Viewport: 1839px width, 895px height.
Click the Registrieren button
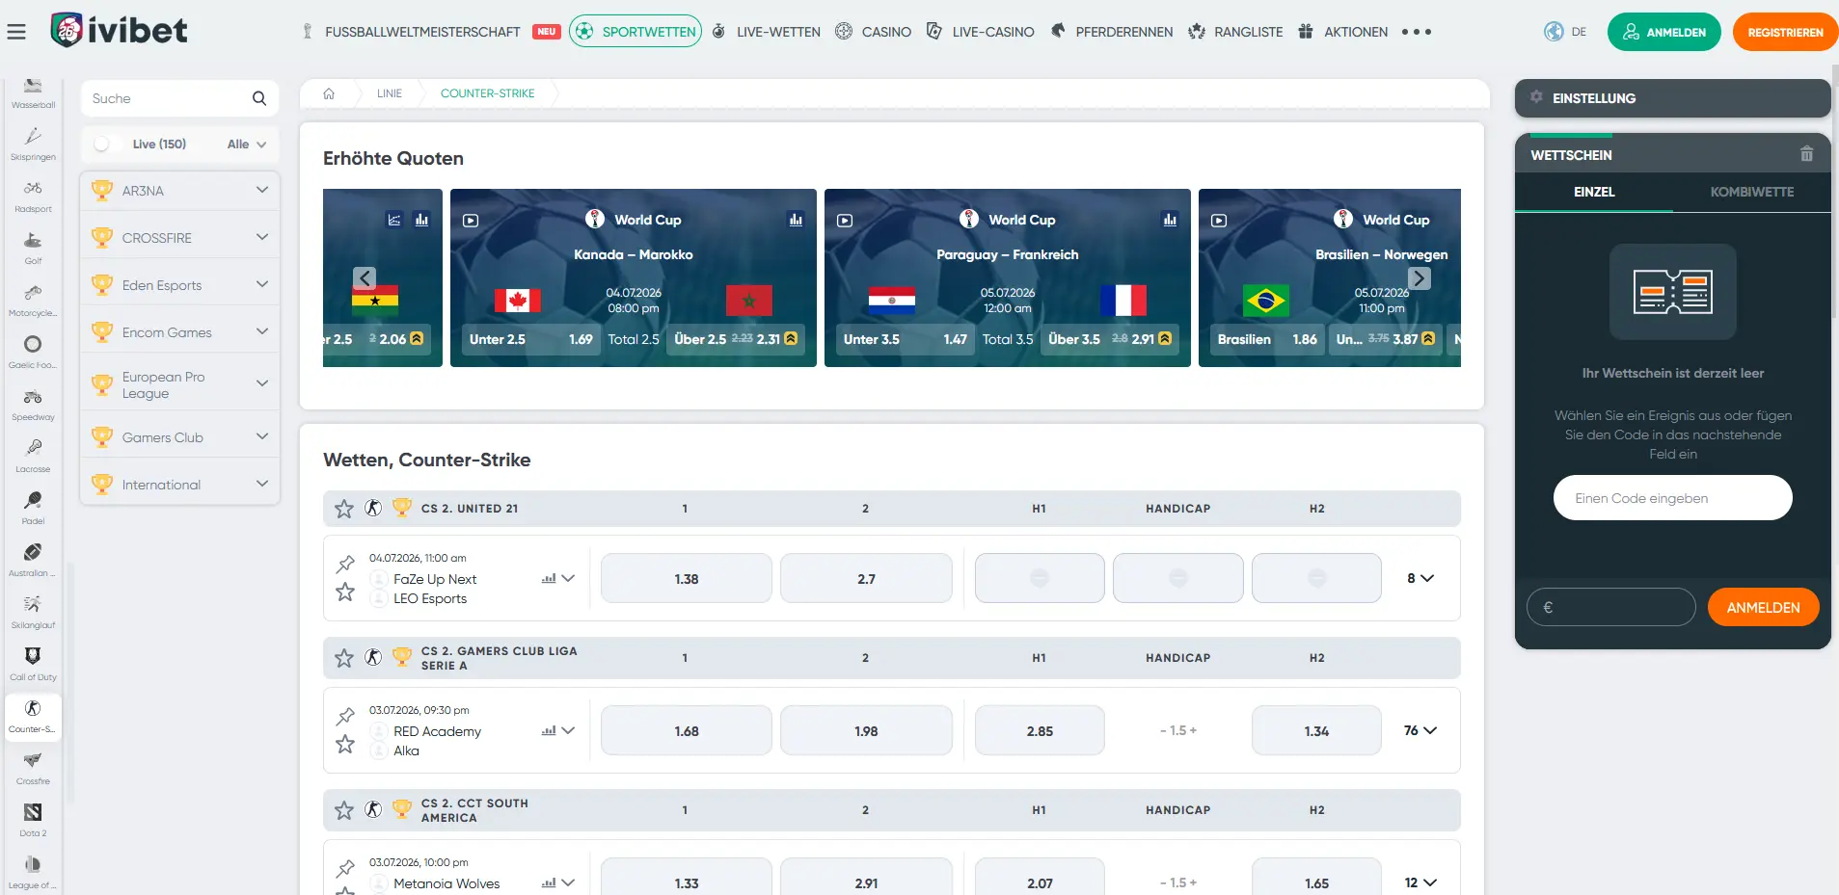click(x=1785, y=32)
